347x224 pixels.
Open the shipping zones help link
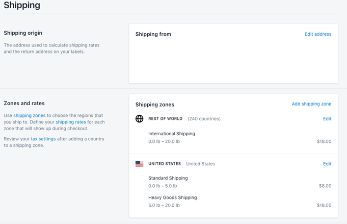click(30, 116)
